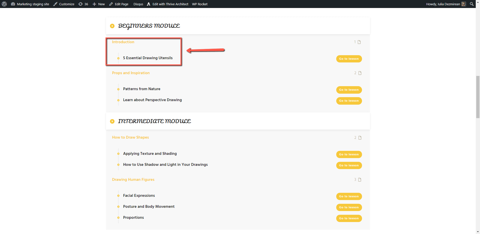Click the Introduction lesson count page icon
The width and height of the screenshot is (480, 234).
click(359, 42)
